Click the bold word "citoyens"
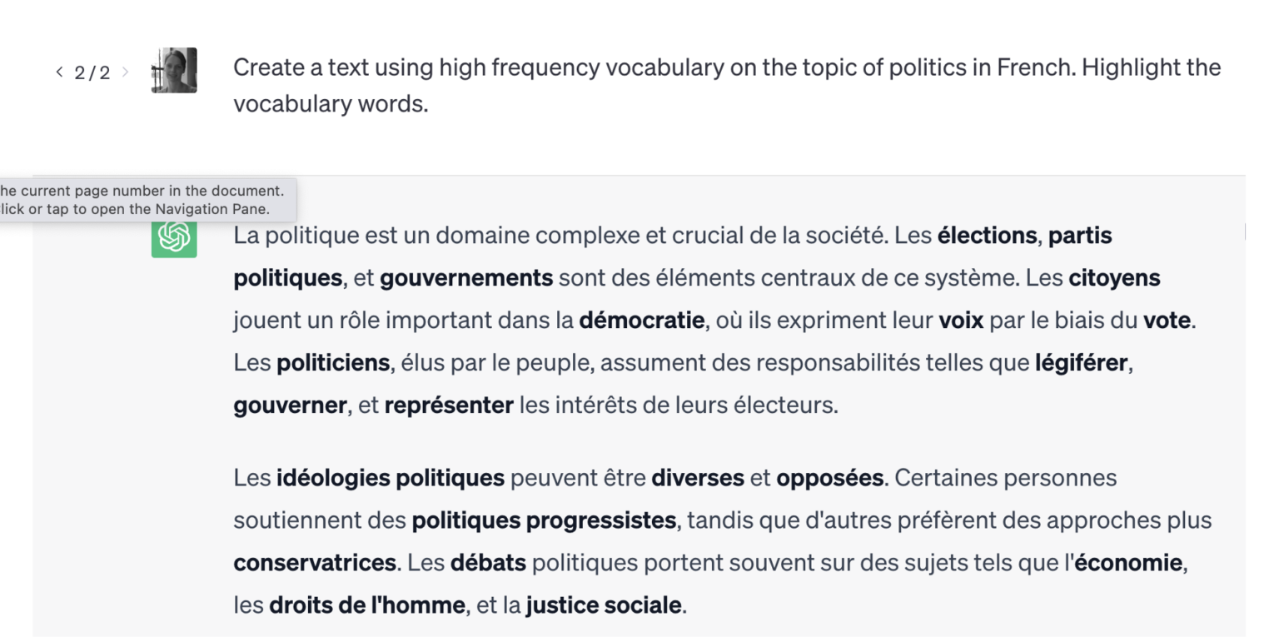The height and width of the screenshot is (642, 1279). coord(1114,278)
